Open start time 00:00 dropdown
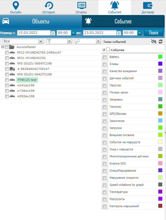Screen dimensions: 166x220 73,33
